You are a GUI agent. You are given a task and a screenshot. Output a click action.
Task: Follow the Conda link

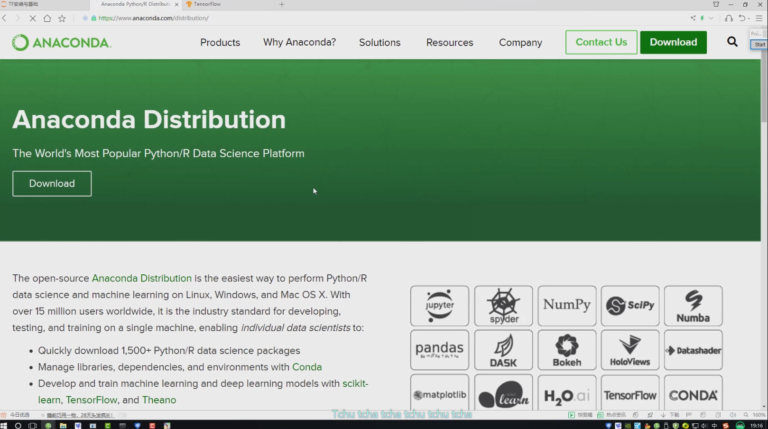click(307, 367)
